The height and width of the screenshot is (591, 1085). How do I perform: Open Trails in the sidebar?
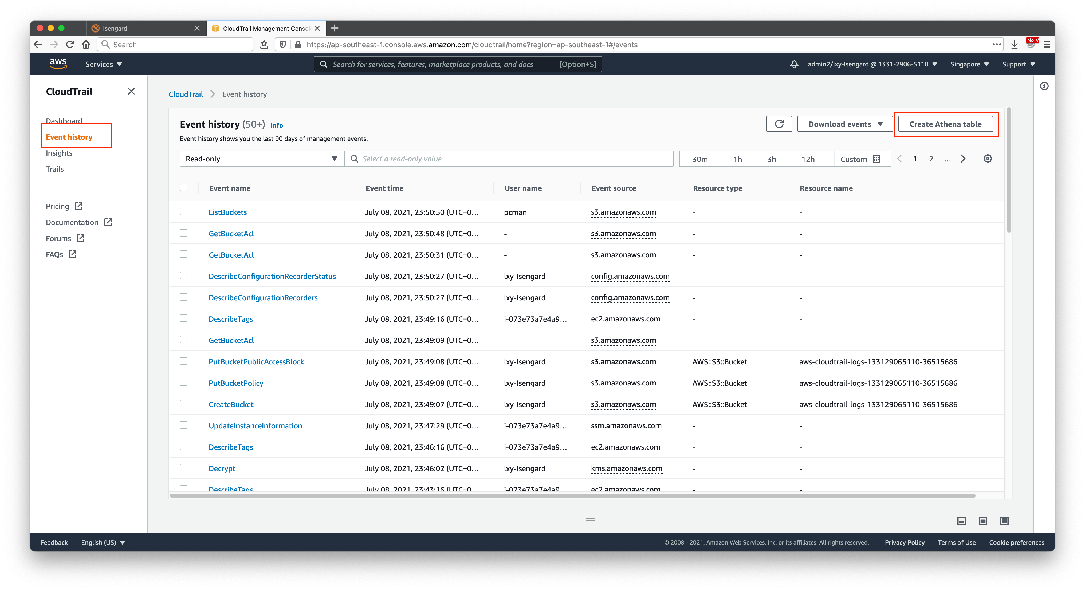(x=55, y=169)
